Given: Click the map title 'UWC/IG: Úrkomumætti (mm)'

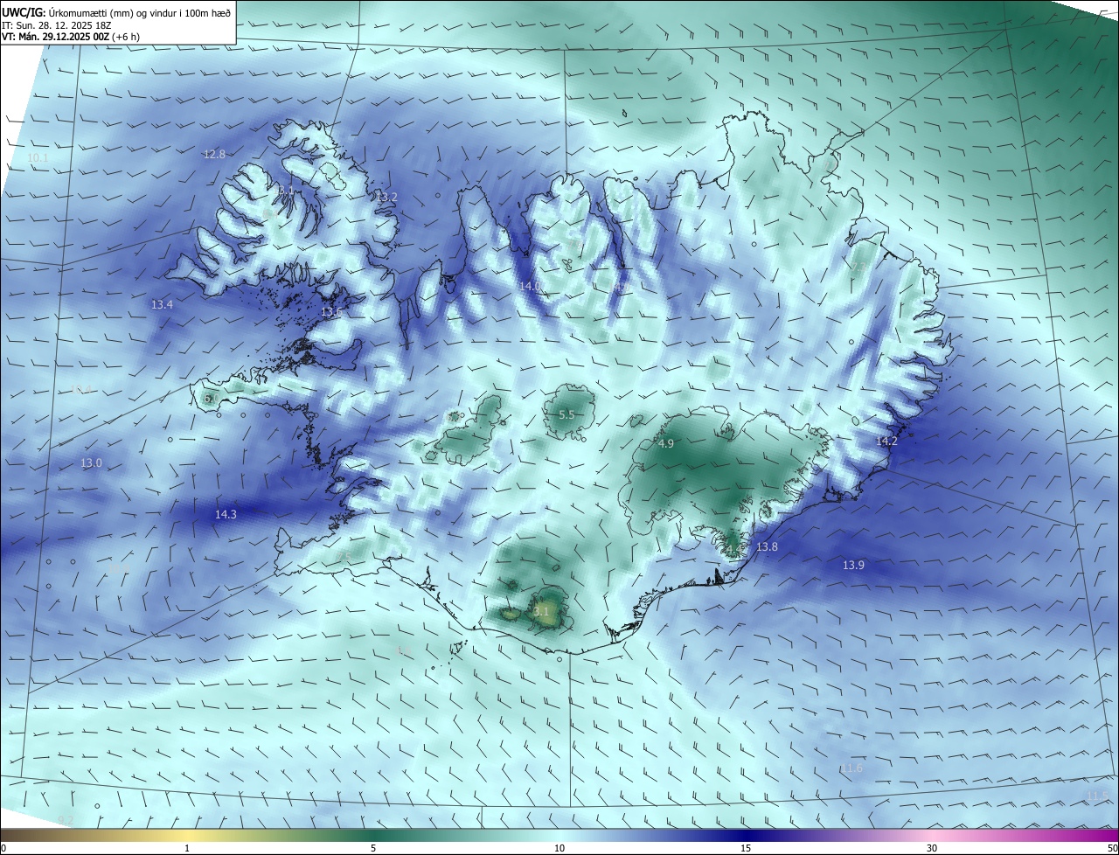Looking at the screenshot, I should [68, 12].
